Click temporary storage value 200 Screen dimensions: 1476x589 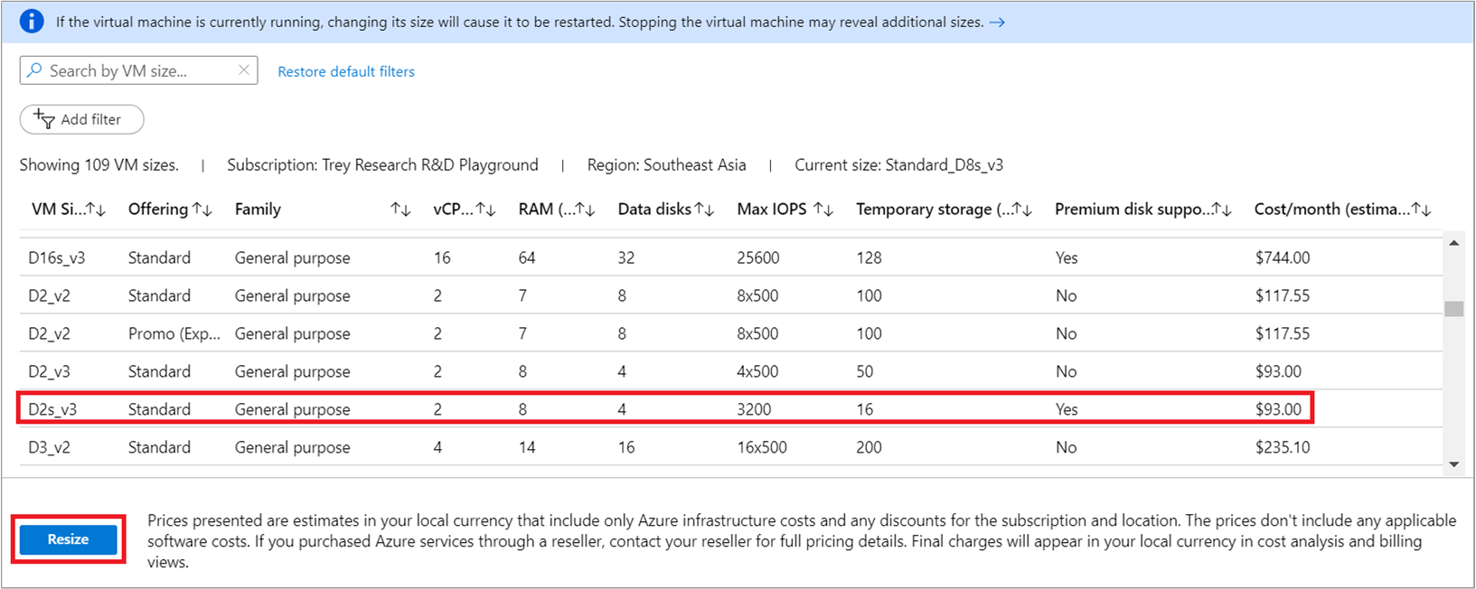click(869, 447)
